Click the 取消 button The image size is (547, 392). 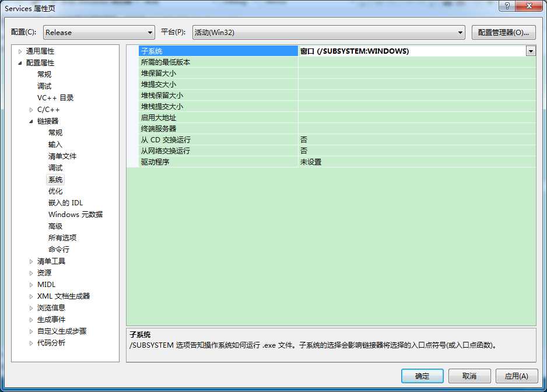click(x=469, y=376)
